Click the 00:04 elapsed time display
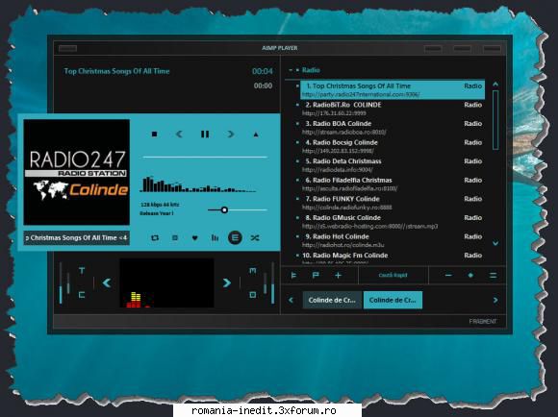Image resolution: width=558 pixels, height=417 pixels. [263, 71]
